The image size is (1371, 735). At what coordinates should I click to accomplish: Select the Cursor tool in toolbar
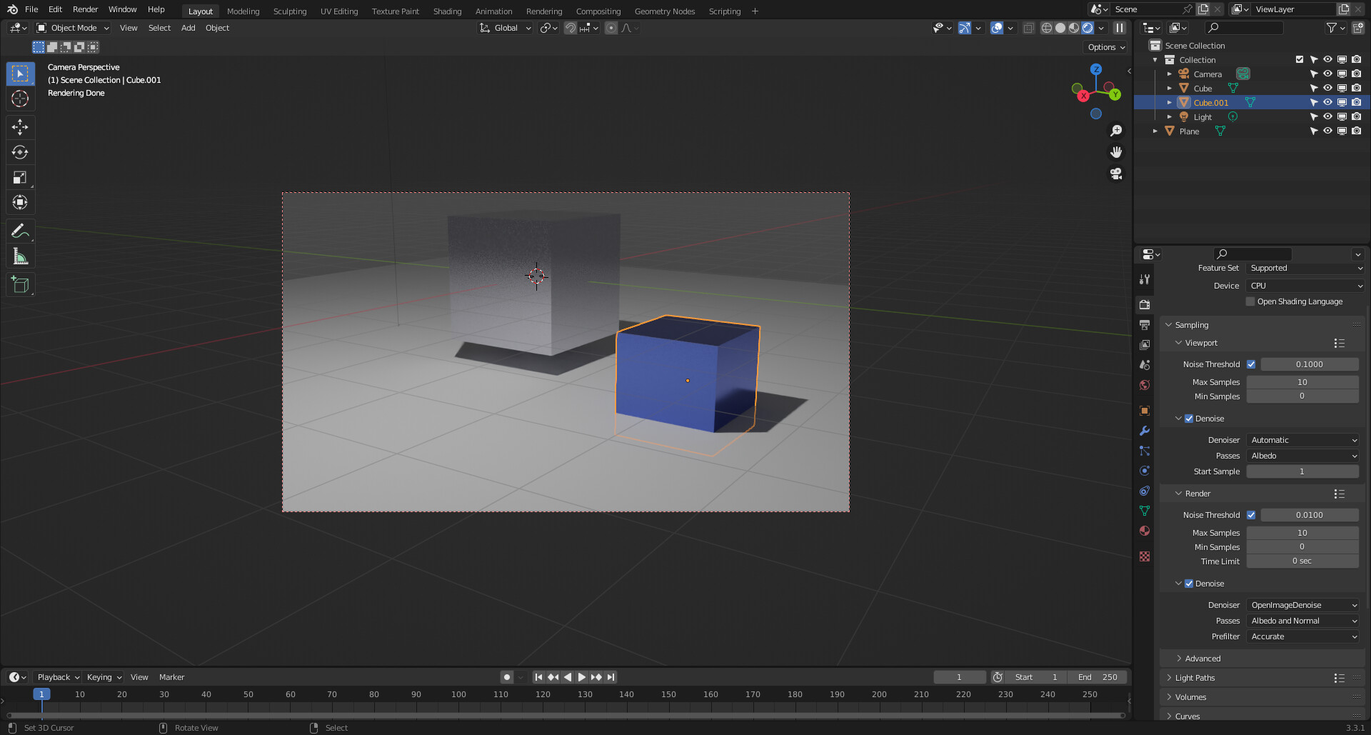[20, 99]
